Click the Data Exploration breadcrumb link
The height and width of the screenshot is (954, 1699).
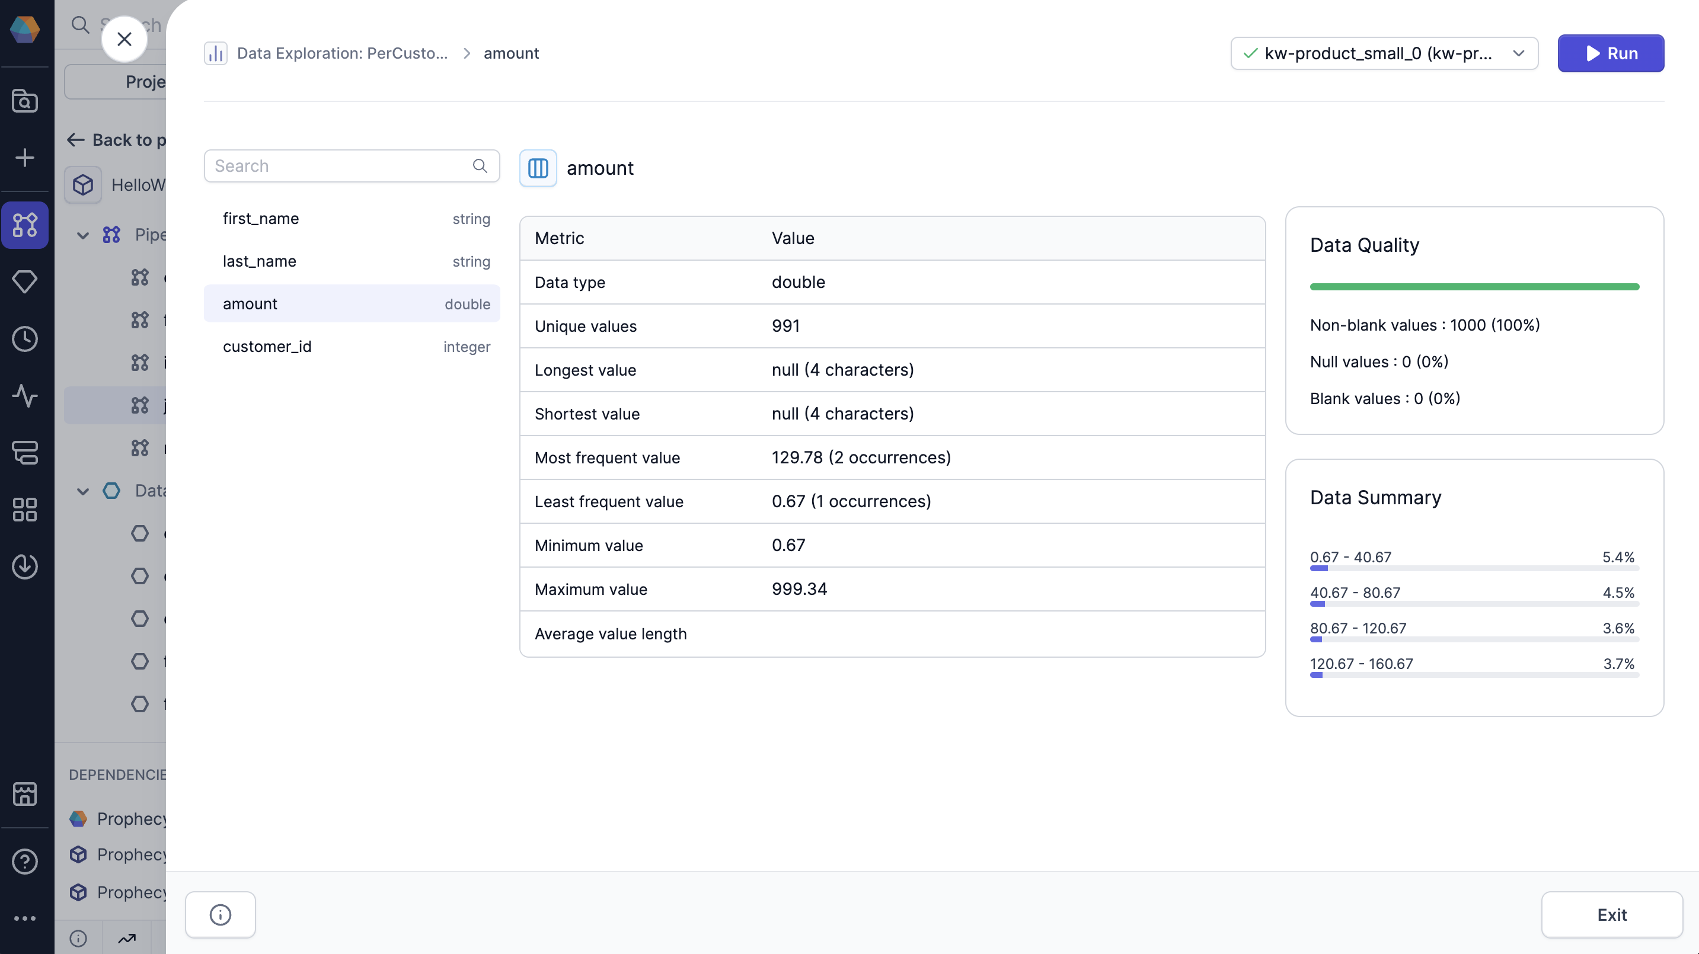click(x=341, y=53)
